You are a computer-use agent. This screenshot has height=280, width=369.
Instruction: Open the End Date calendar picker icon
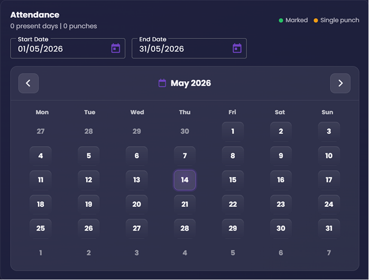237,49
